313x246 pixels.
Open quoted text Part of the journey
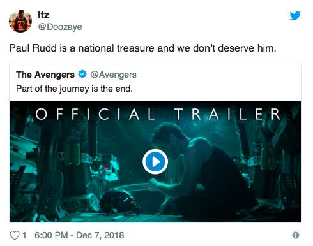click(74, 89)
